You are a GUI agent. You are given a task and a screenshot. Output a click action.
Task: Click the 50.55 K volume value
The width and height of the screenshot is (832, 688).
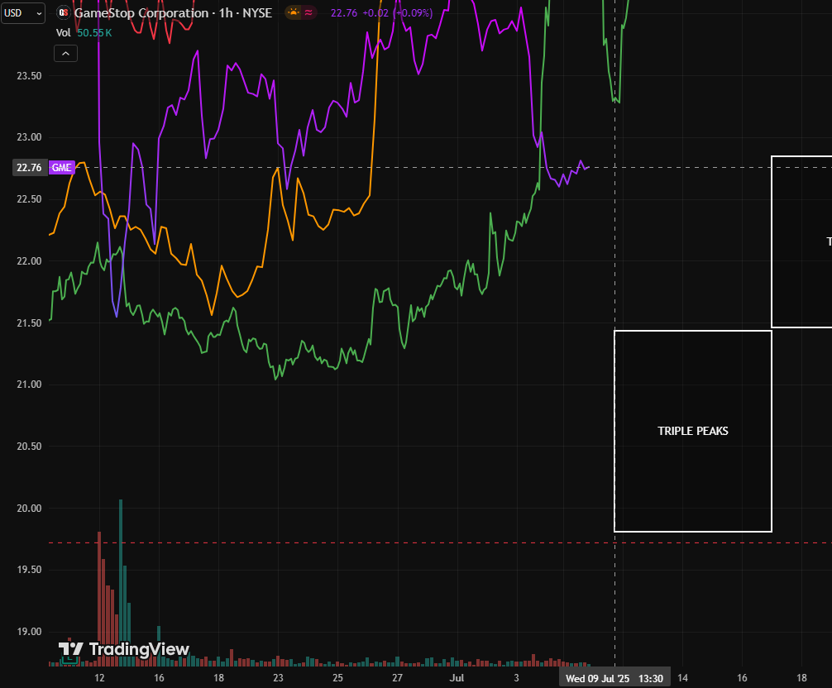tap(94, 33)
